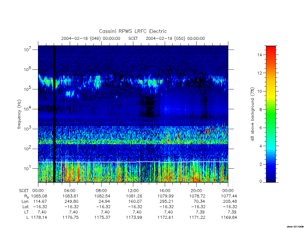Select the 04:00 SCET time tick label
304x228 pixels.
point(70,191)
